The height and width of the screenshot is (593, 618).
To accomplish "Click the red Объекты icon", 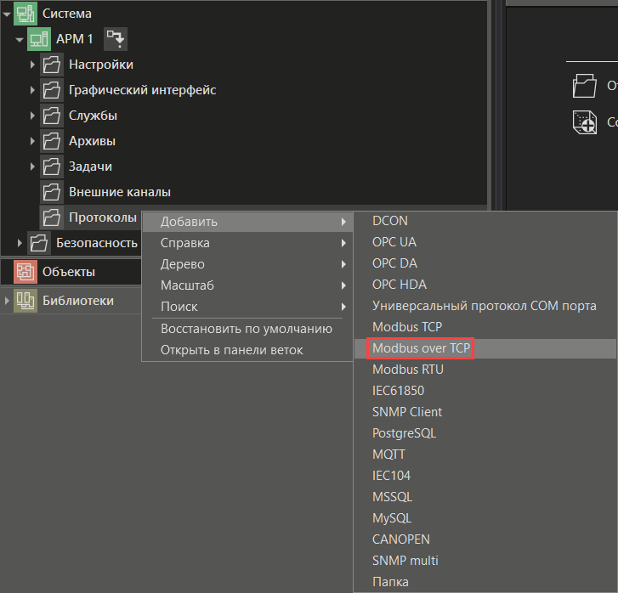I will click(x=26, y=272).
